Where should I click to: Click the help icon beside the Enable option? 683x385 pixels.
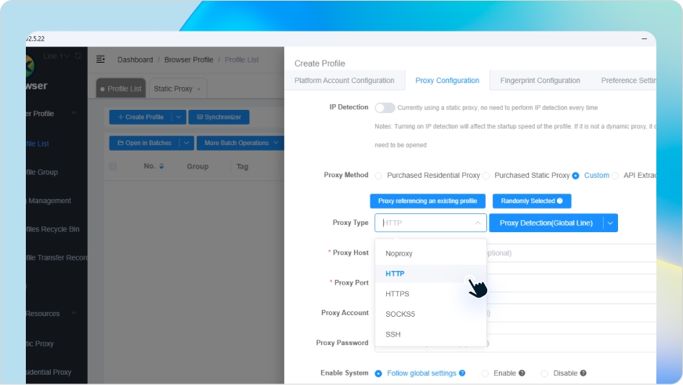pyautogui.click(x=522, y=373)
